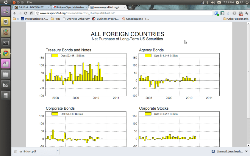The height and width of the screenshot is (156, 250).
Task: Click the Show all downloads link
Action: point(229,151)
